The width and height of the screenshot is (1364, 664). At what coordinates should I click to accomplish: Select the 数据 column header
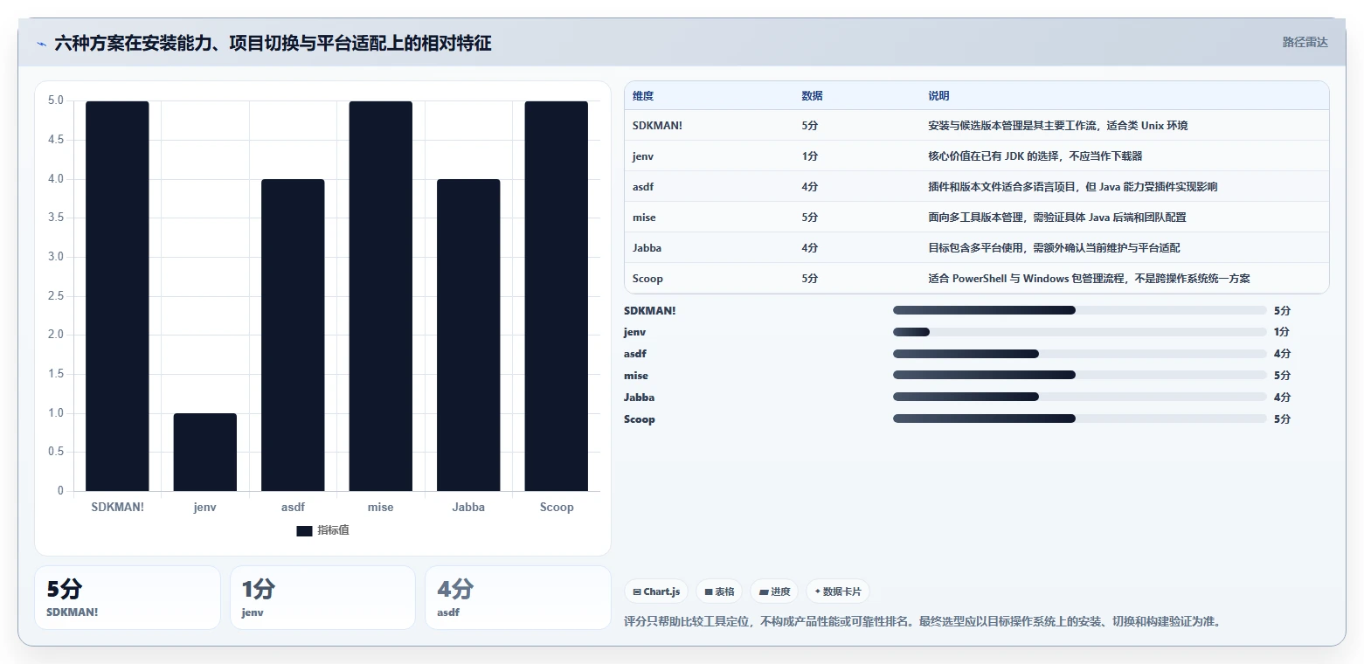[x=812, y=96]
